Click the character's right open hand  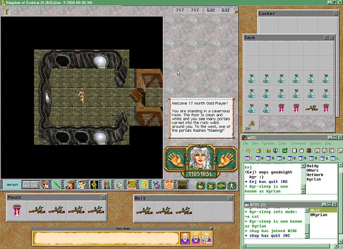225,160
